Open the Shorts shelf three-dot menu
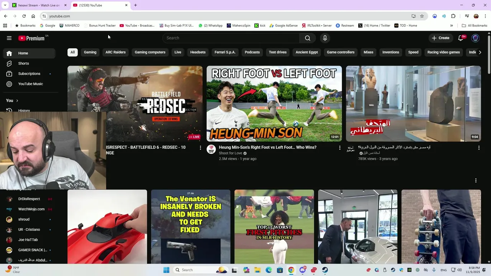491x276 pixels. coord(476,181)
